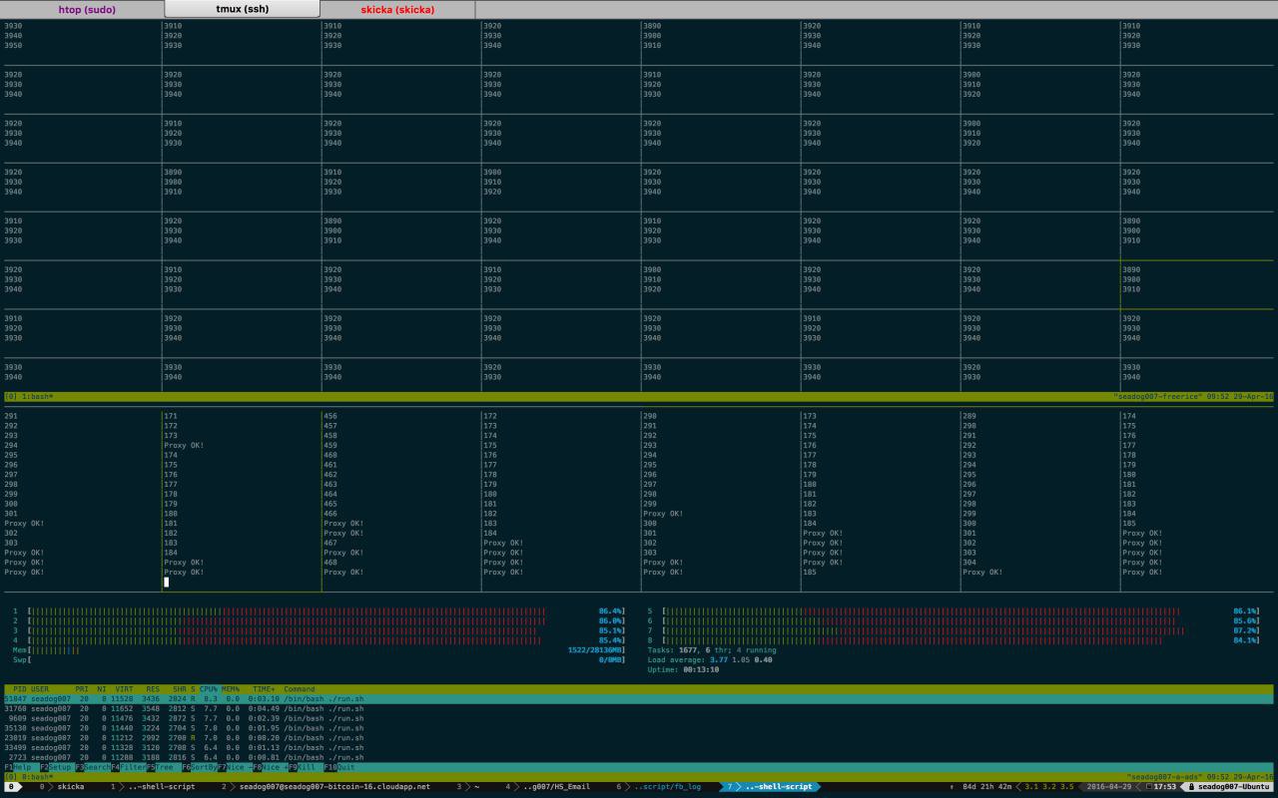Click htop F3 Search
Viewport: 1278px width, 798px height.
click(93, 767)
